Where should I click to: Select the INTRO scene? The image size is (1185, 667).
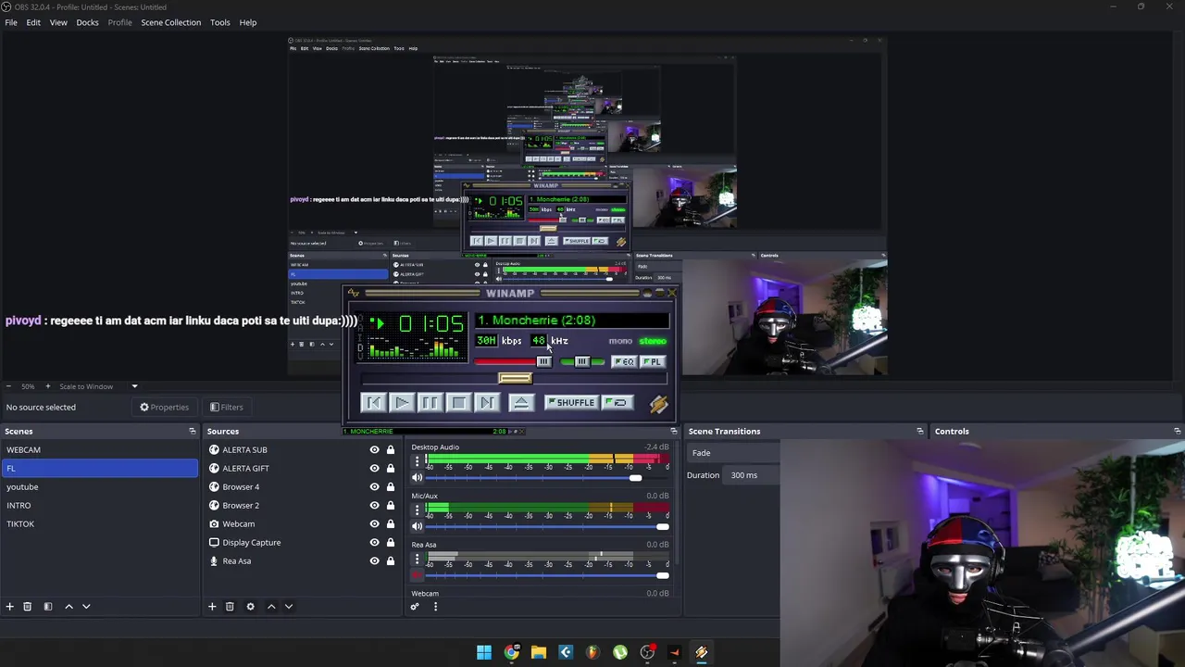(x=99, y=505)
